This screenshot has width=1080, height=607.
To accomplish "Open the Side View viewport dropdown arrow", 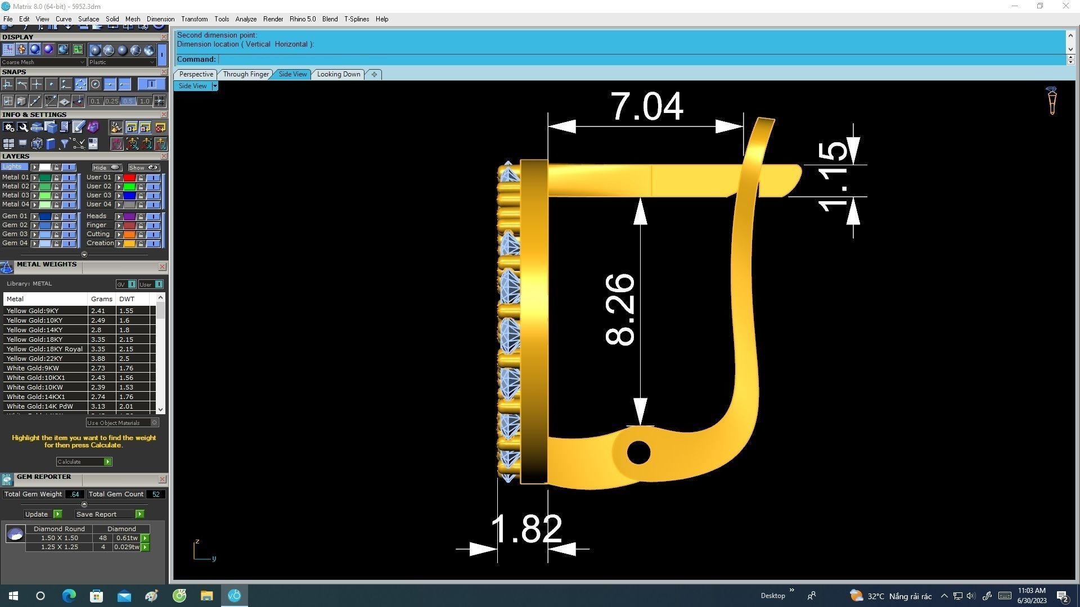I will tap(215, 86).
